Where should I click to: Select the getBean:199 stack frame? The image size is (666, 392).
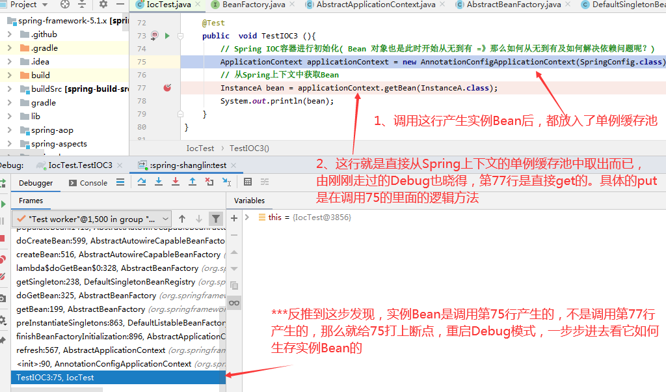(118, 309)
